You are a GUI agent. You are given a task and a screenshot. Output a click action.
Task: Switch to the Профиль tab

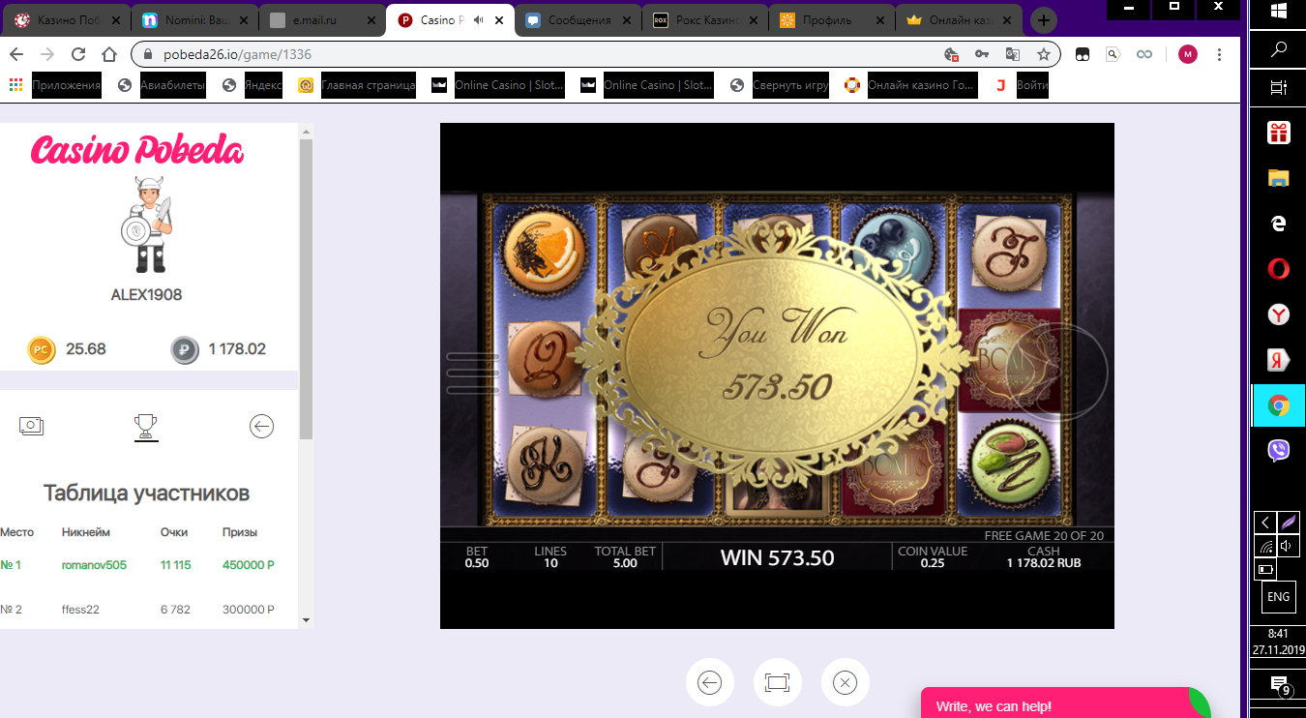[x=833, y=20]
